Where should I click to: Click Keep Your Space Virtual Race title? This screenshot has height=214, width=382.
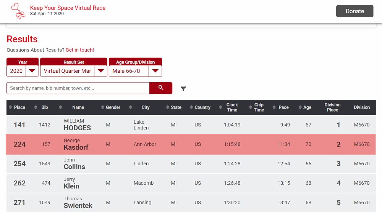[68, 8]
